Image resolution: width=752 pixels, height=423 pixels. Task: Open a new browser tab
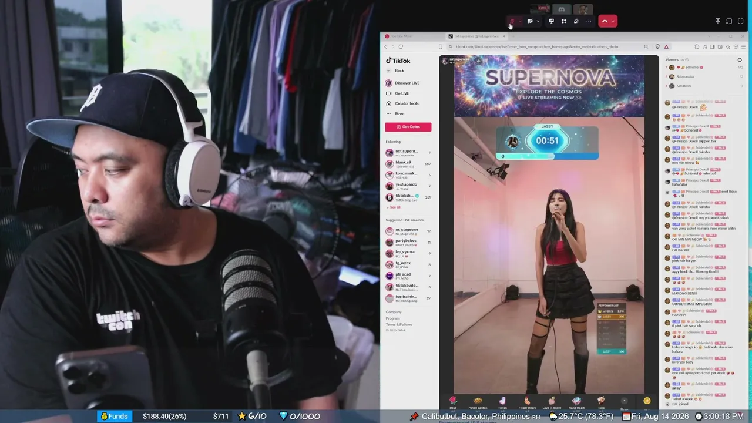tap(513, 36)
